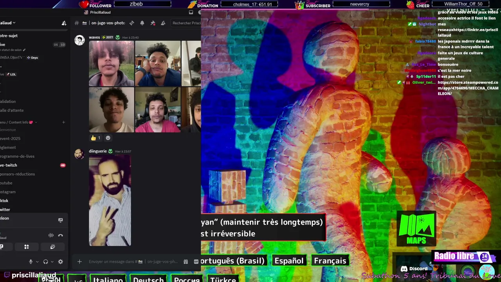
Task: Click the waves username
Action: pos(94,37)
